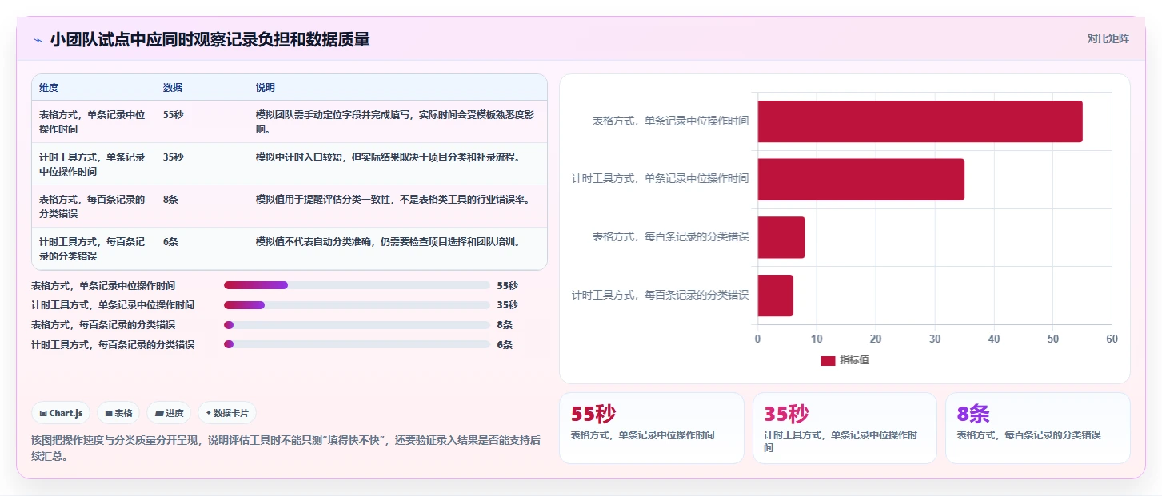Select the 表格 tag chip

(x=118, y=413)
